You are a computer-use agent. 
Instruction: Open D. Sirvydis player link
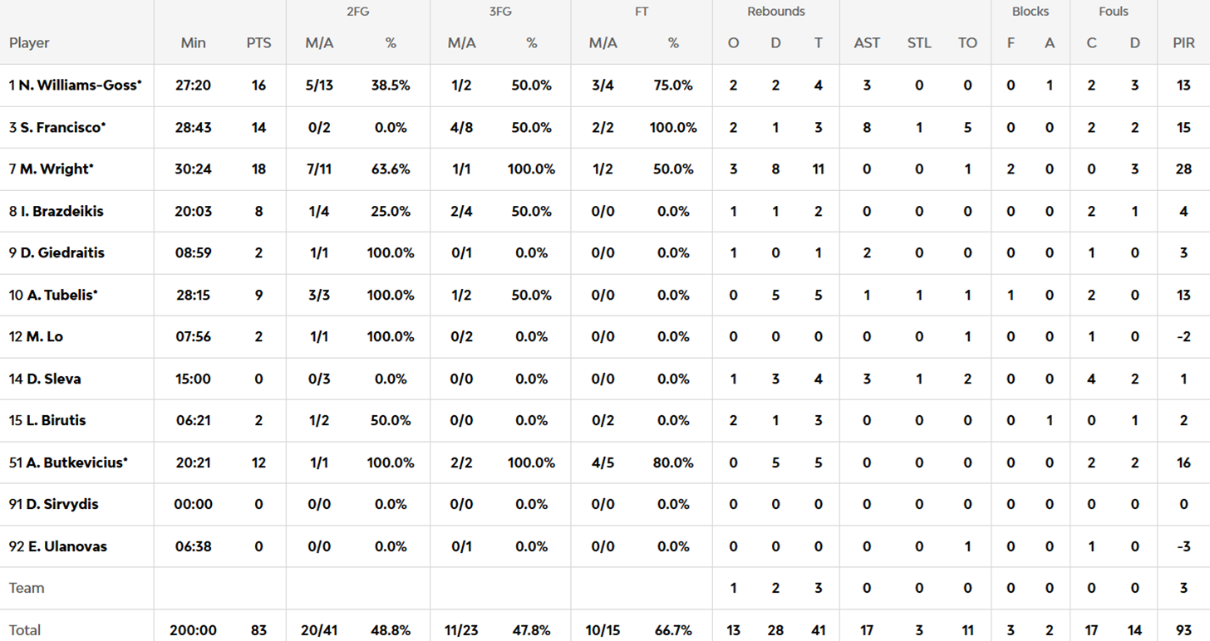[x=58, y=505]
